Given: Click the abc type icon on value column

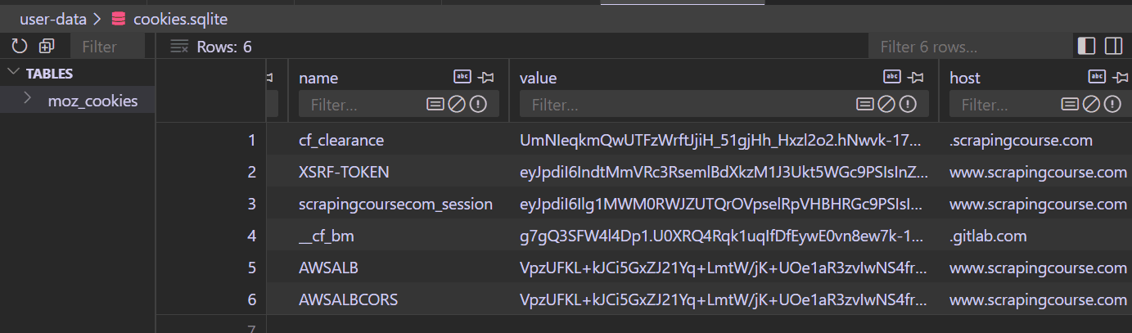Looking at the screenshot, I should point(892,77).
